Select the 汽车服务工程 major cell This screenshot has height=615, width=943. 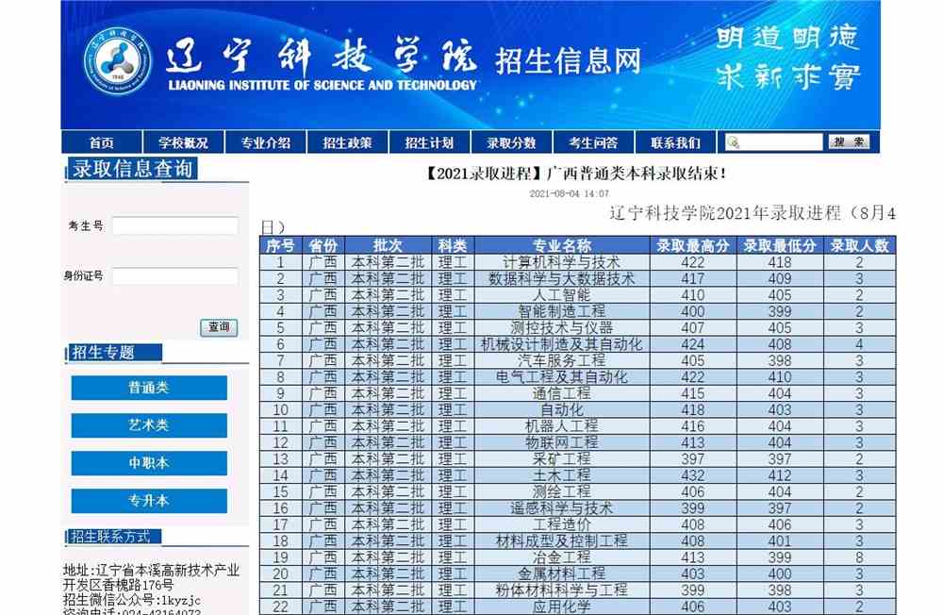click(562, 360)
